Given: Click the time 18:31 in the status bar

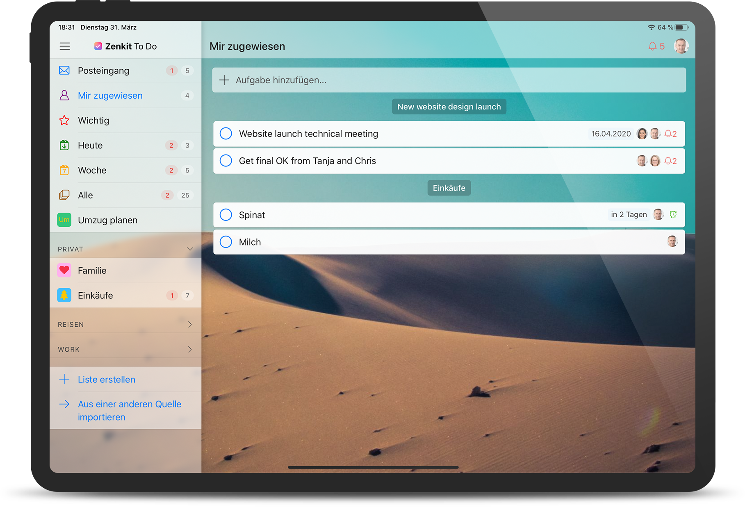Looking at the screenshot, I should coord(67,27).
